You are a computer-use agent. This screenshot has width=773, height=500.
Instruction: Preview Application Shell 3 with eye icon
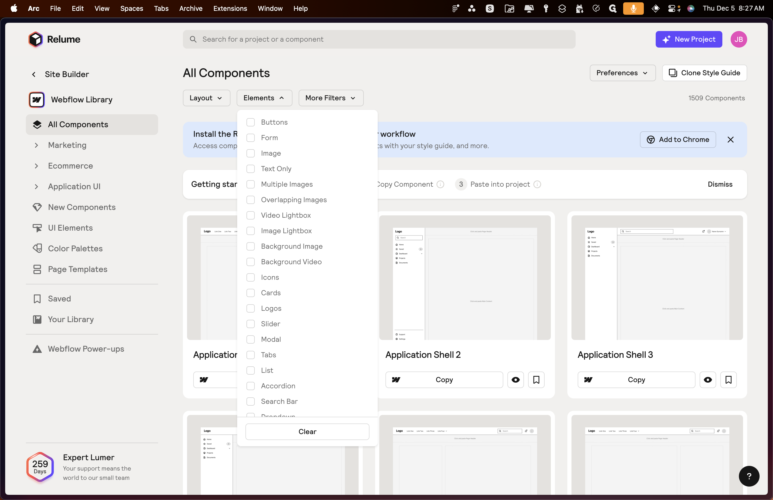[708, 380]
